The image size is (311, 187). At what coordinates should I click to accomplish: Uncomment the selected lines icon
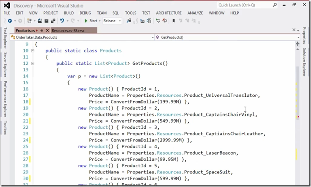(165, 21)
